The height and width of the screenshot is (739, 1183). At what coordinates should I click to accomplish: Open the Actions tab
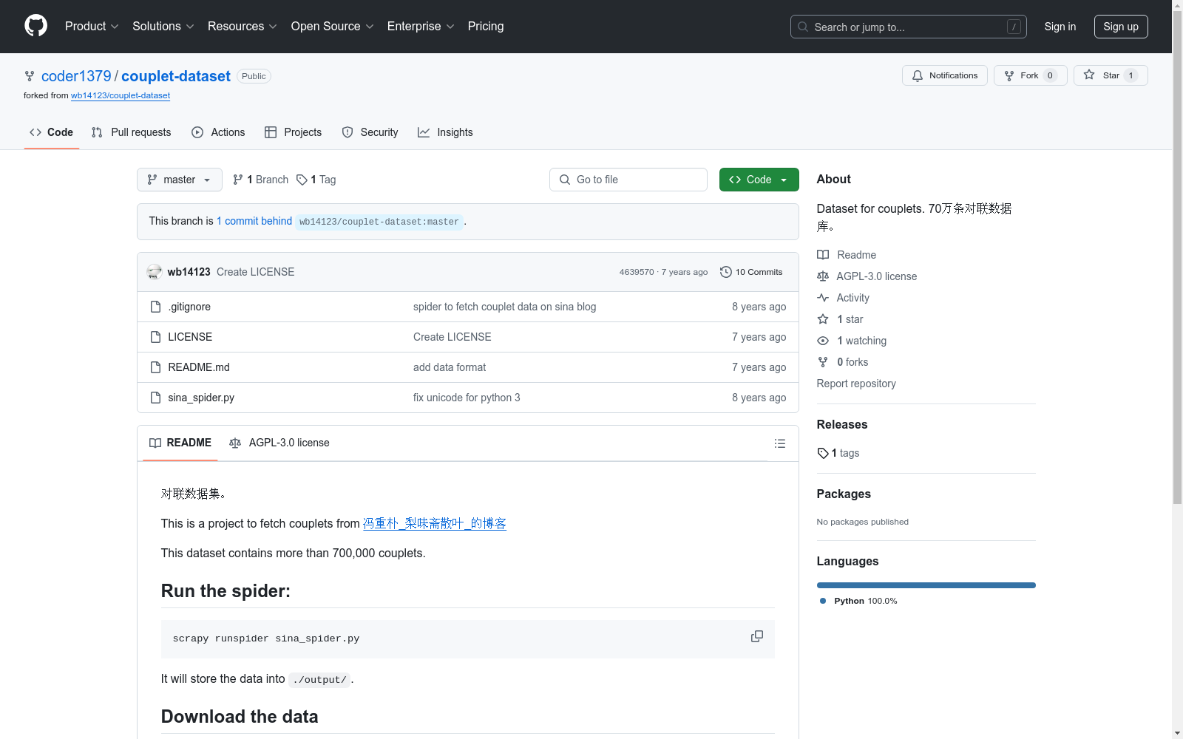[x=218, y=132]
